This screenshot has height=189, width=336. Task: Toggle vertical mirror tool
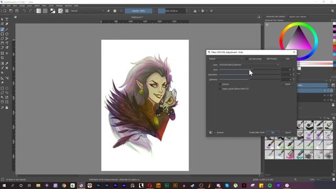(x=203, y=11)
